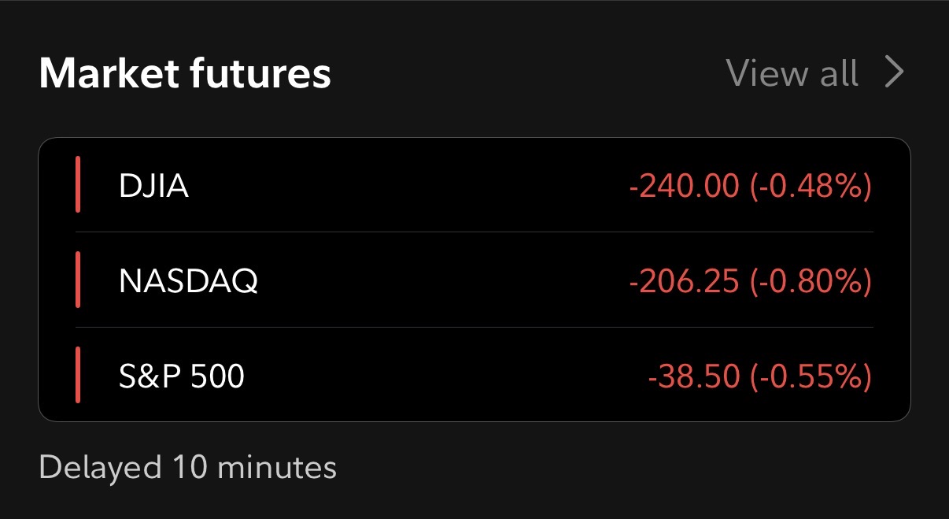
Task: Click the Delayed 10 minutes note
Action: [x=187, y=467]
